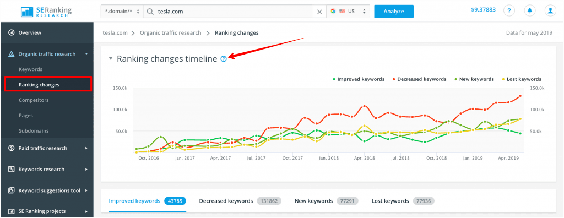This screenshot has height=218, width=564.
Task: Open the help question mark icon in header
Action: [x=508, y=11]
